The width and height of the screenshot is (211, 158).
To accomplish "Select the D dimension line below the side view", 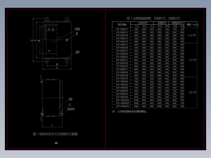I will click(52, 127).
